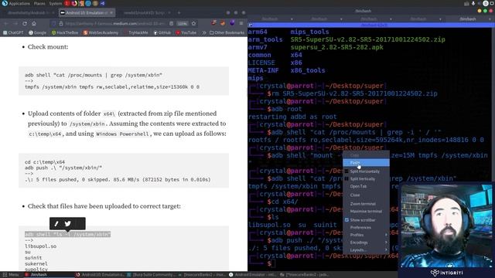Open the Places menu in top panel
The image size is (495, 278).
39,3
